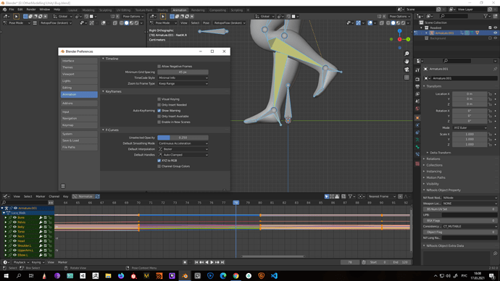Open the Add-ons preferences section
Image resolution: width=500 pixels, height=281 pixels.
point(79,104)
